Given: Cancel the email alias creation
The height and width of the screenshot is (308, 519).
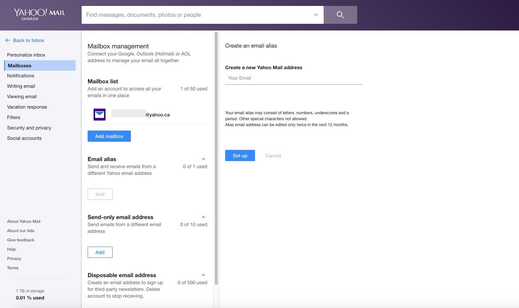Looking at the screenshot, I should (x=273, y=155).
